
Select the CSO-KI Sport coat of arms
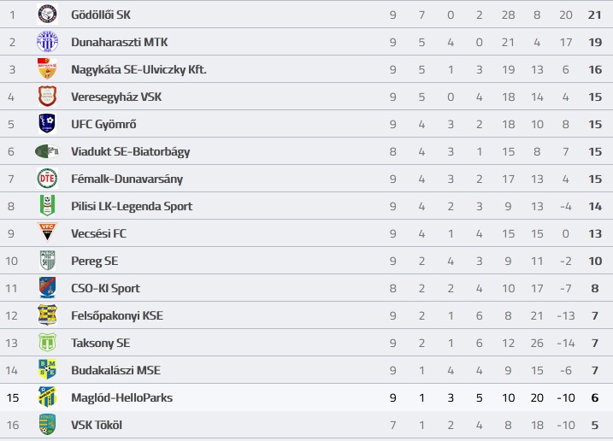point(47,288)
